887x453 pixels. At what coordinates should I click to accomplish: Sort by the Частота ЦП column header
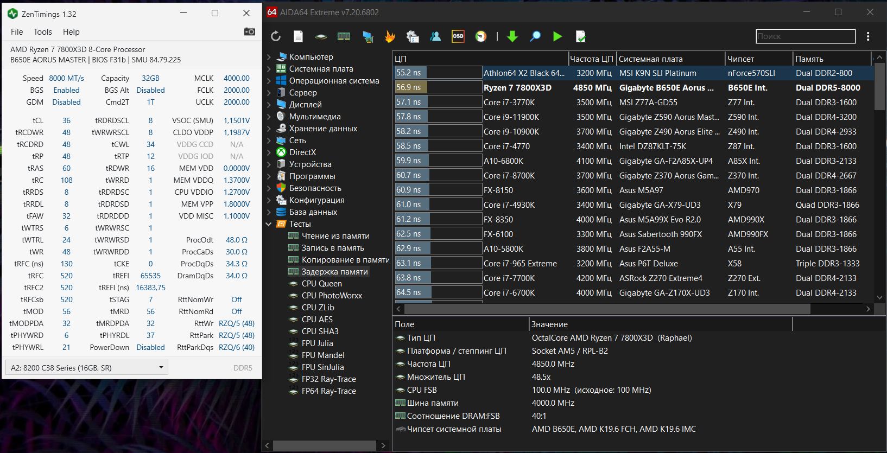point(592,59)
